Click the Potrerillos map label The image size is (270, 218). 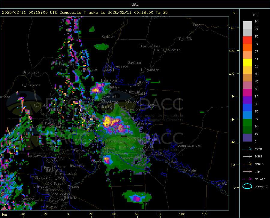coord(55,123)
